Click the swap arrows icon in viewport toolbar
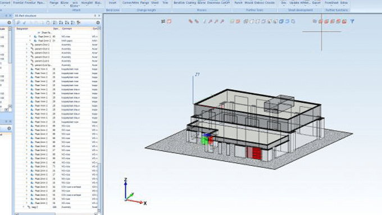This screenshot has width=382, height=215. (x=163, y=21)
